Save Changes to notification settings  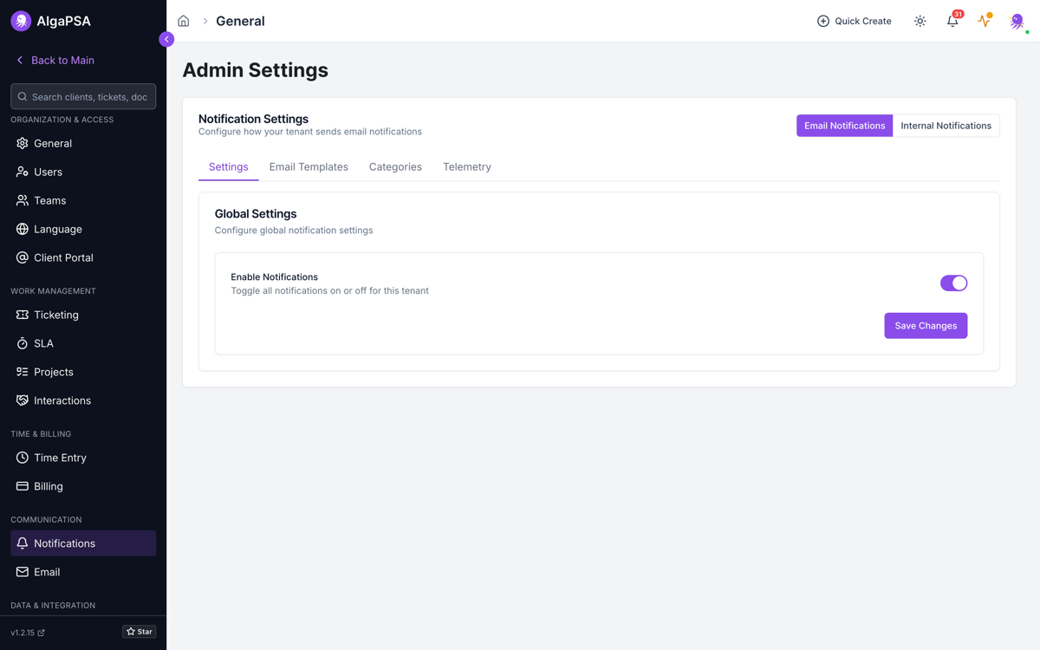(926, 326)
